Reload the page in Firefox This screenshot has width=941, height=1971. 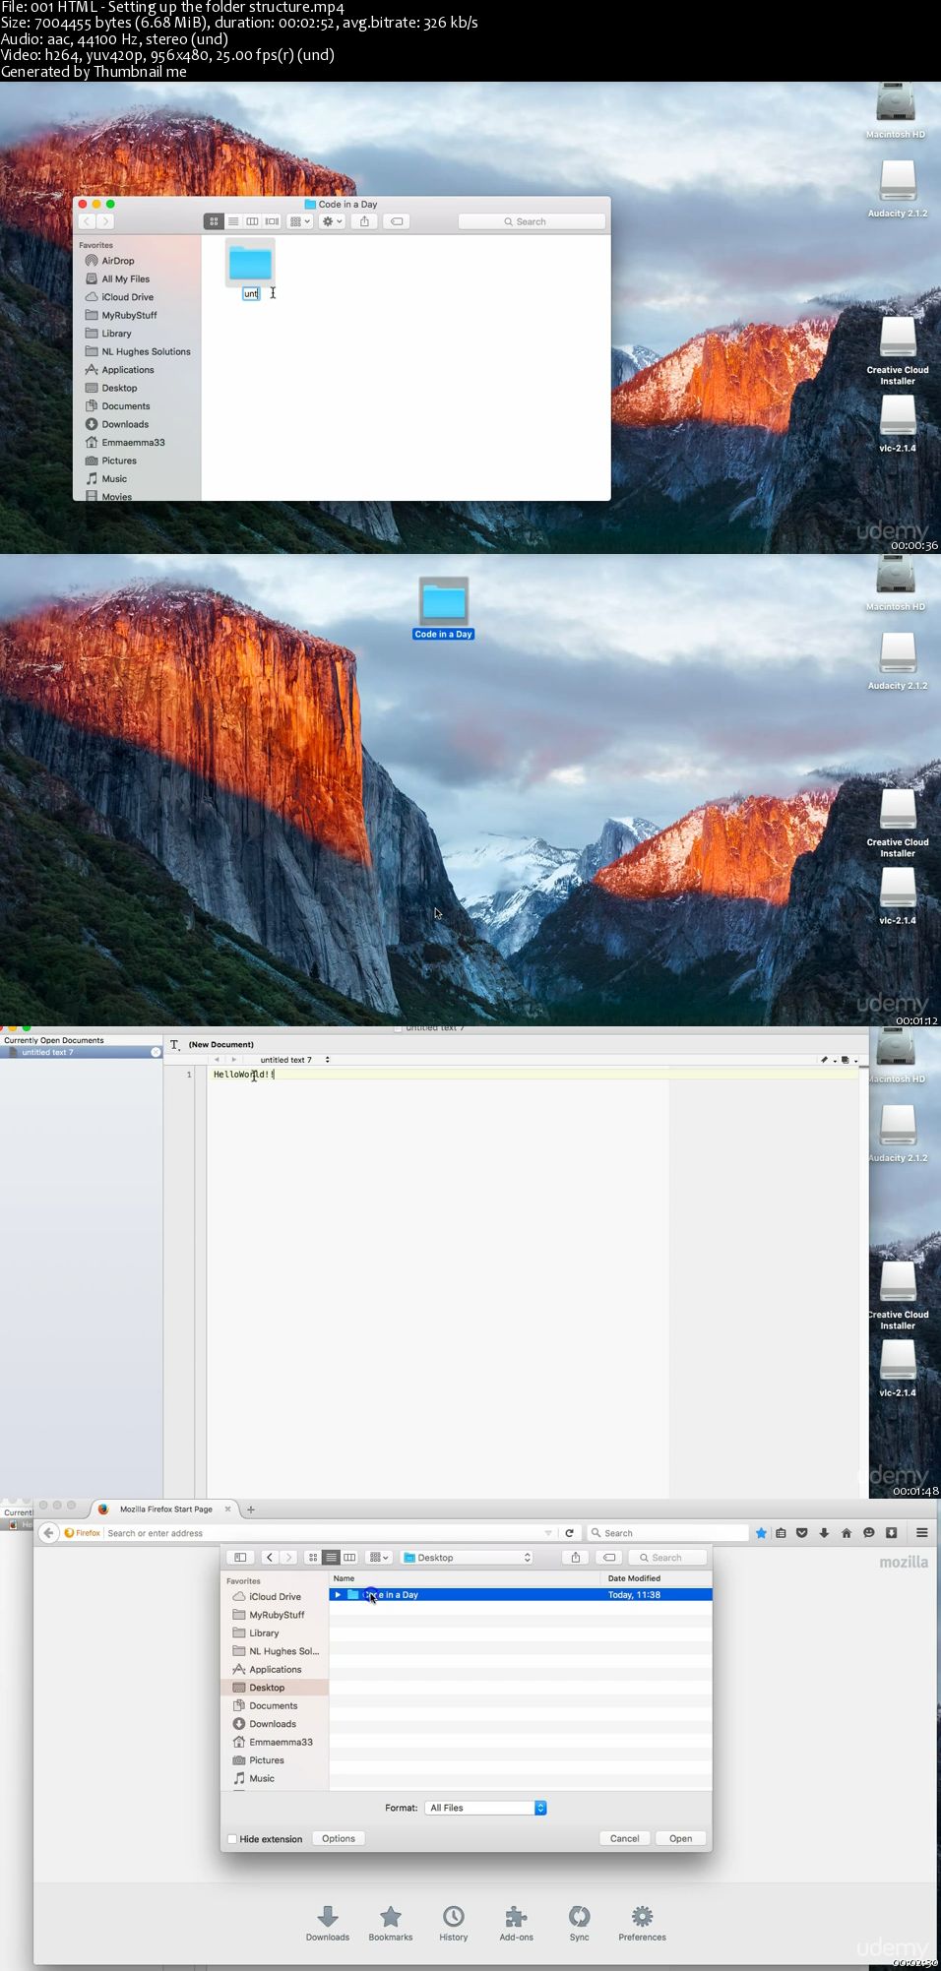pyautogui.click(x=569, y=1533)
